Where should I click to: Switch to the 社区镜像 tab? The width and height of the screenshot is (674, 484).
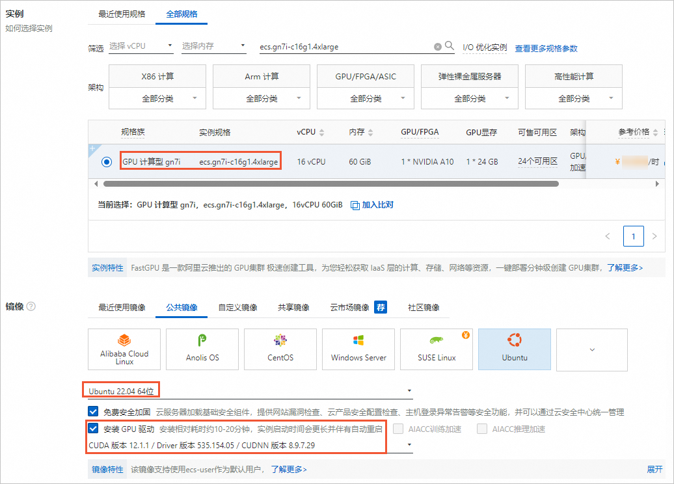point(424,307)
